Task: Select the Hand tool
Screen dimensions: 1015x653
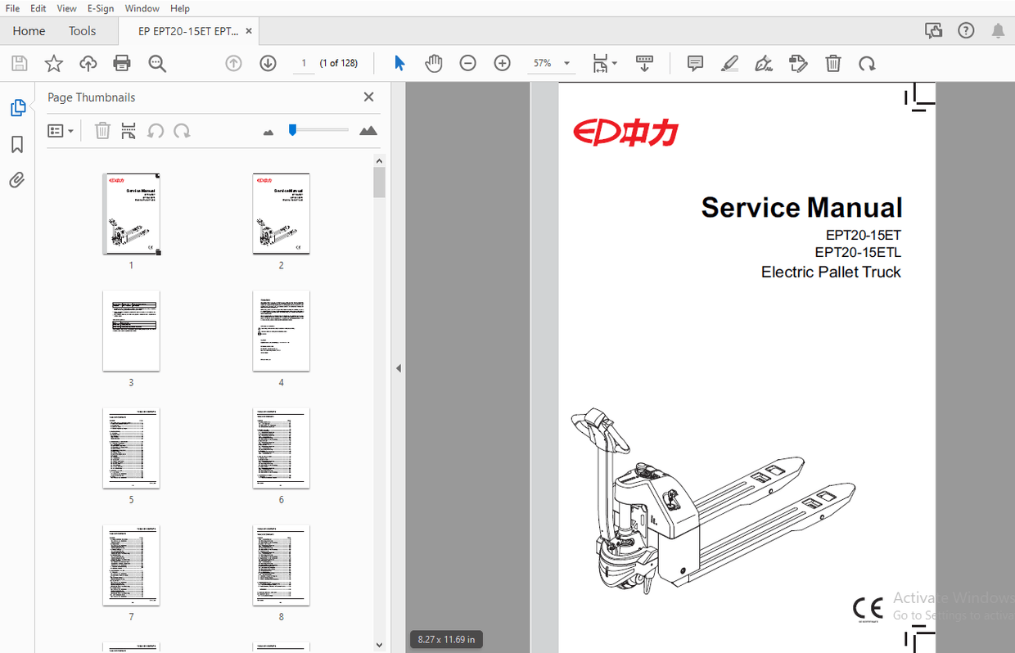Action: (x=433, y=63)
